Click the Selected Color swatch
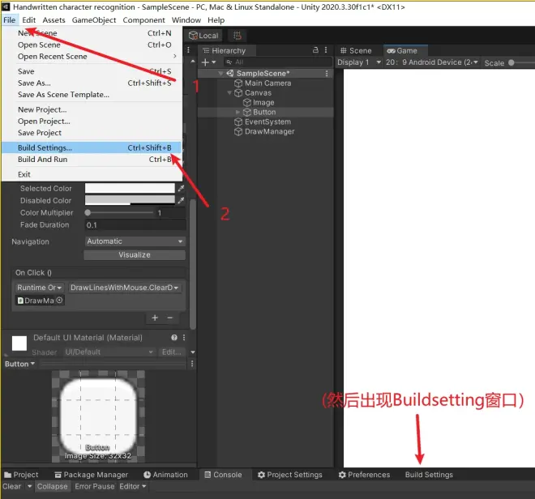The image size is (535, 499). point(130,188)
